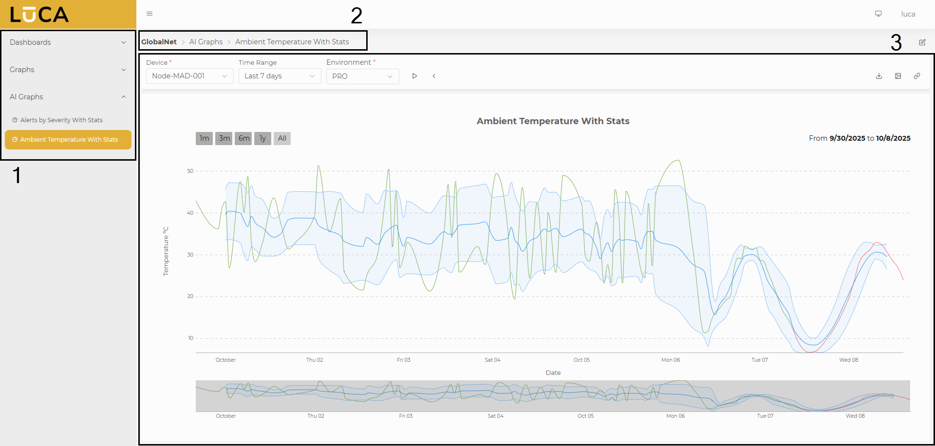Open the Environment dropdown

click(x=362, y=76)
